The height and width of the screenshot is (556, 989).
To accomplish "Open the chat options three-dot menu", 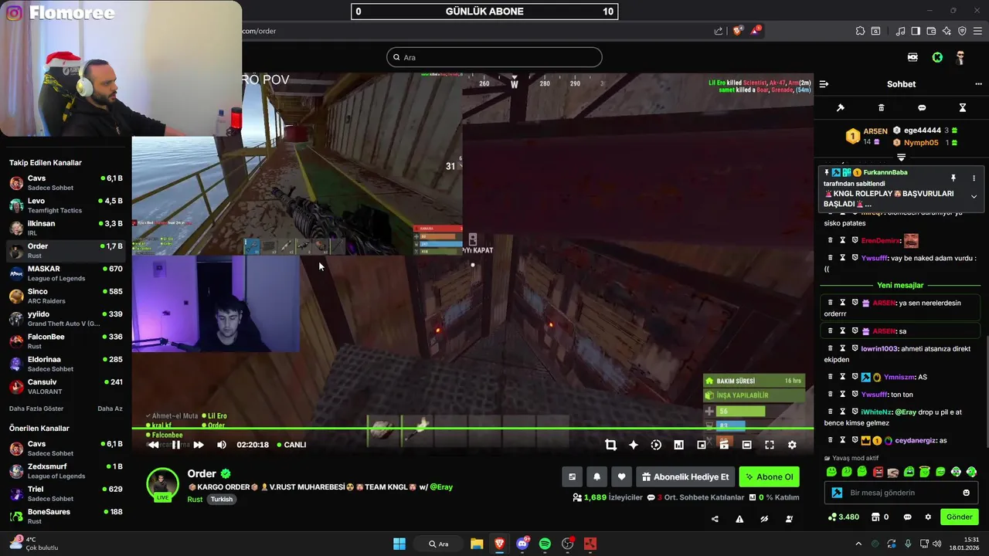I will [978, 84].
